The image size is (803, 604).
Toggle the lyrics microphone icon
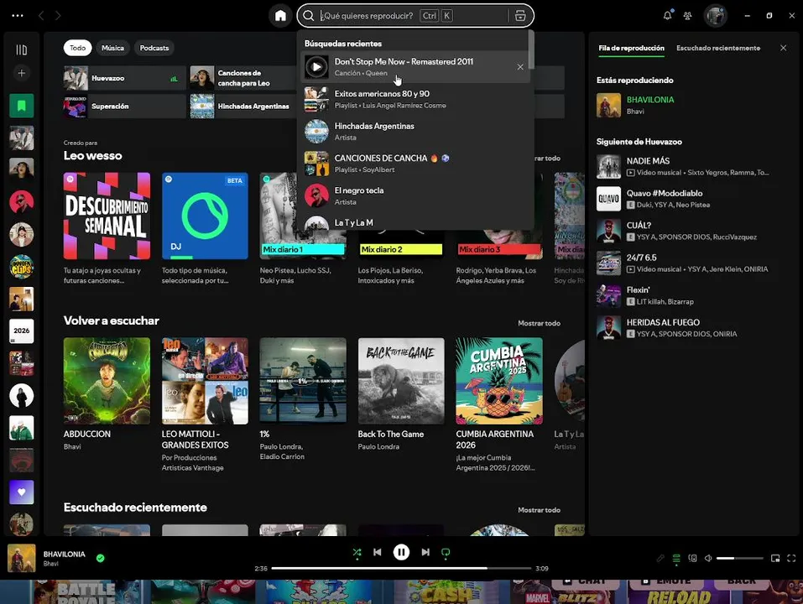click(660, 558)
